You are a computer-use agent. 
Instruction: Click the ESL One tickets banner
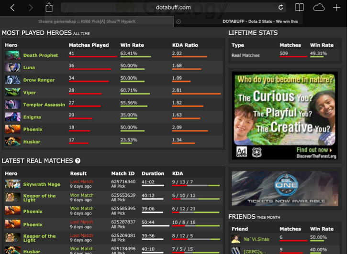[285, 188]
